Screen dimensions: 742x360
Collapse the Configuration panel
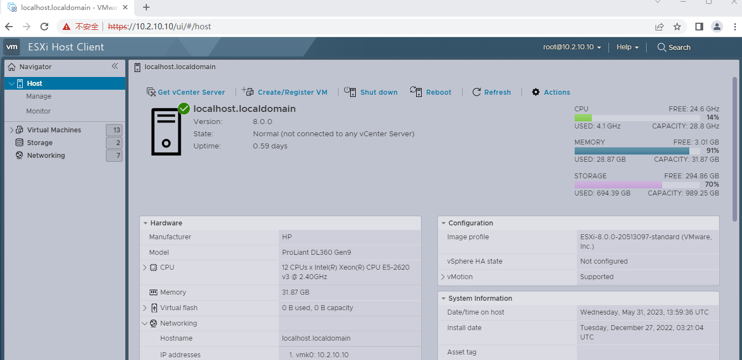coord(443,223)
